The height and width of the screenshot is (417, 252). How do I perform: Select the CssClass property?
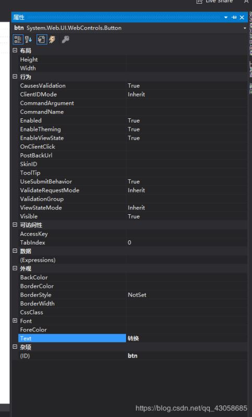(32, 312)
